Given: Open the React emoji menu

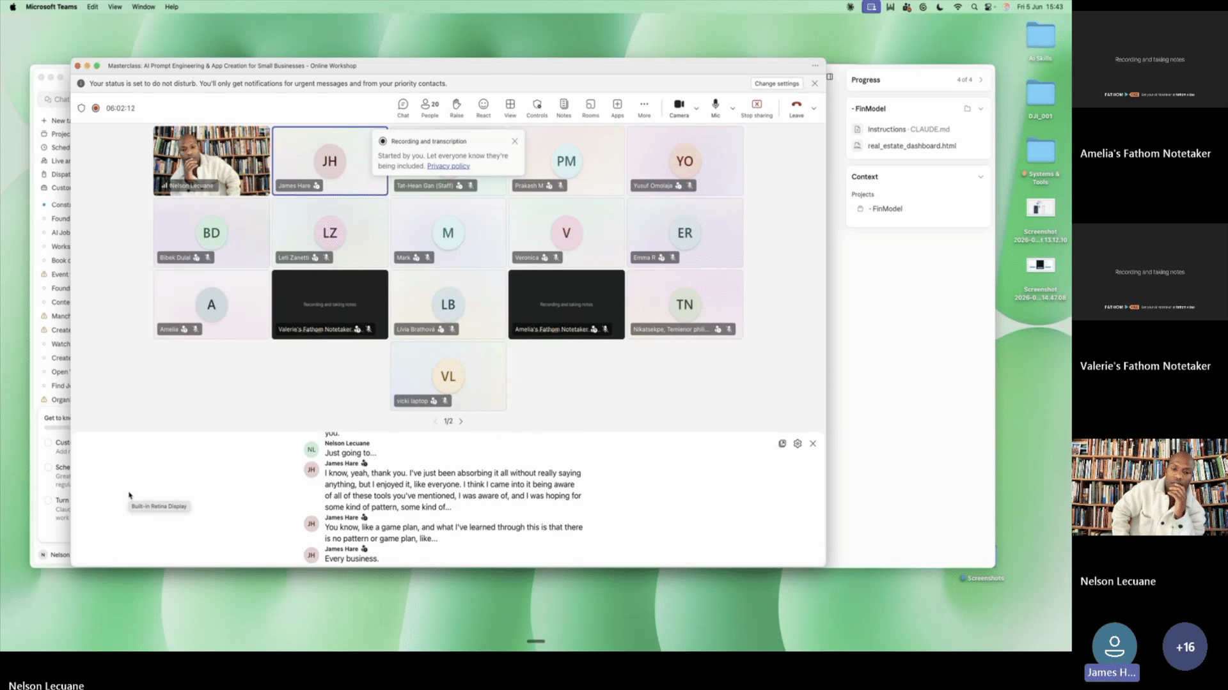Looking at the screenshot, I should tap(484, 108).
